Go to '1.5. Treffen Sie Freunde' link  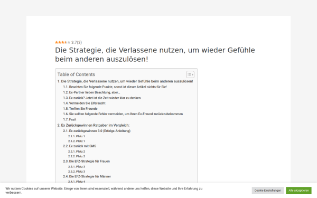pos(80,108)
